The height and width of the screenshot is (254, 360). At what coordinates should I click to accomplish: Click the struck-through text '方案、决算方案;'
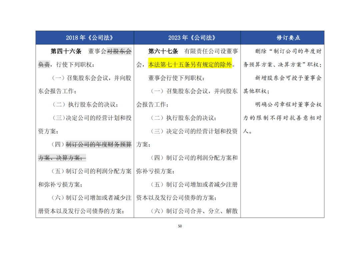click(62, 158)
